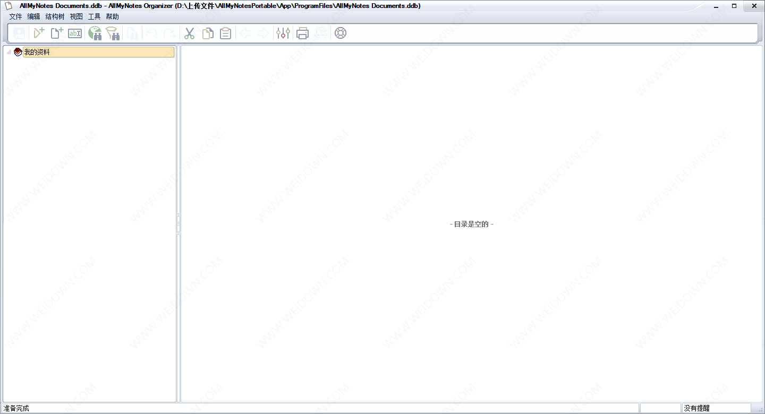Open the 编辑 menu
This screenshot has width=765, height=414.
click(x=33, y=16)
